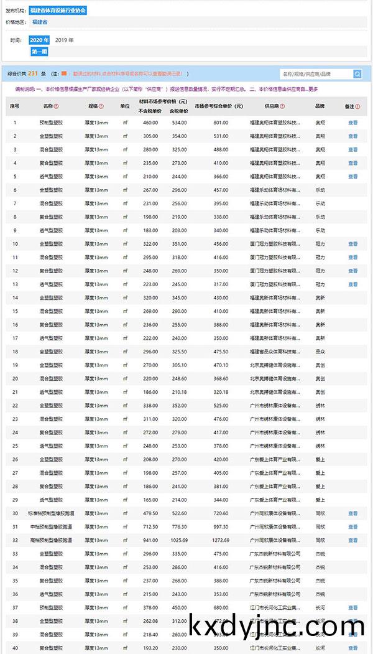Select 福建省体育设施行业协会 publisher filter
The height and width of the screenshot is (654, 373).
(x=58, y=11)
